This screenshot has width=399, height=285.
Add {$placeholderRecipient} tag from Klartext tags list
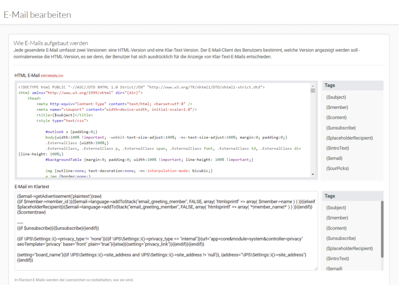[349, 249]
